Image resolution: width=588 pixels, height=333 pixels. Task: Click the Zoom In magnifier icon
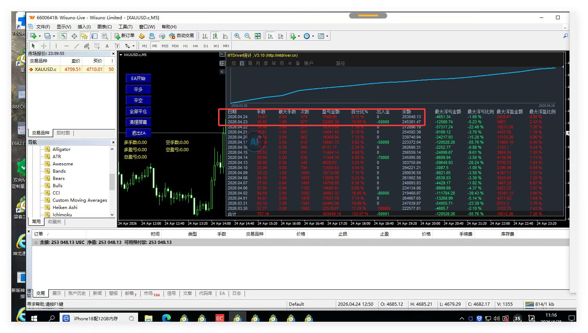coord(237,36)
